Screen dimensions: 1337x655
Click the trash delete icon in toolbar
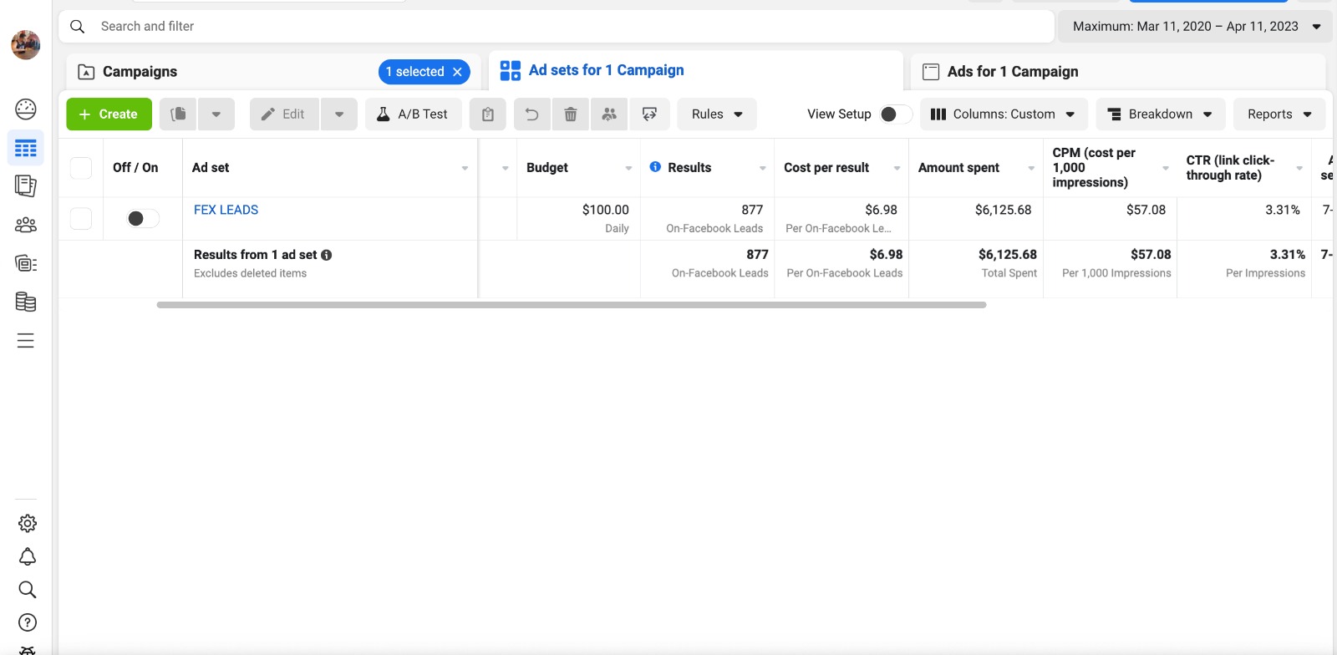[x=571, y=114]
